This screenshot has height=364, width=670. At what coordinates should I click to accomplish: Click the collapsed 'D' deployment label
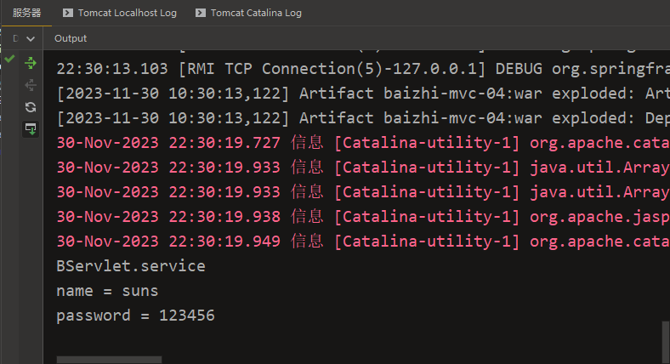16,38
